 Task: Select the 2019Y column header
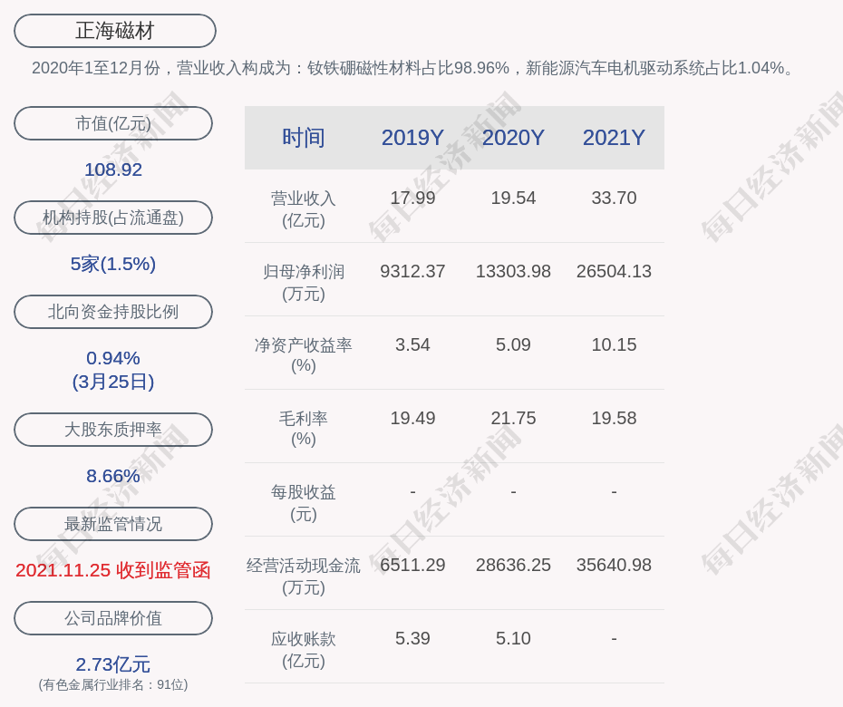(412, 138)
